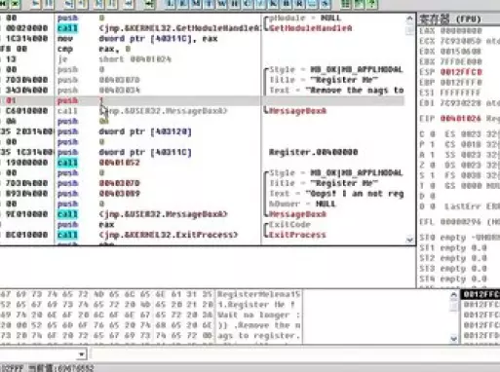Open the Call stack (K) window
Screen dimensions: 500x372
click(273, 4)
